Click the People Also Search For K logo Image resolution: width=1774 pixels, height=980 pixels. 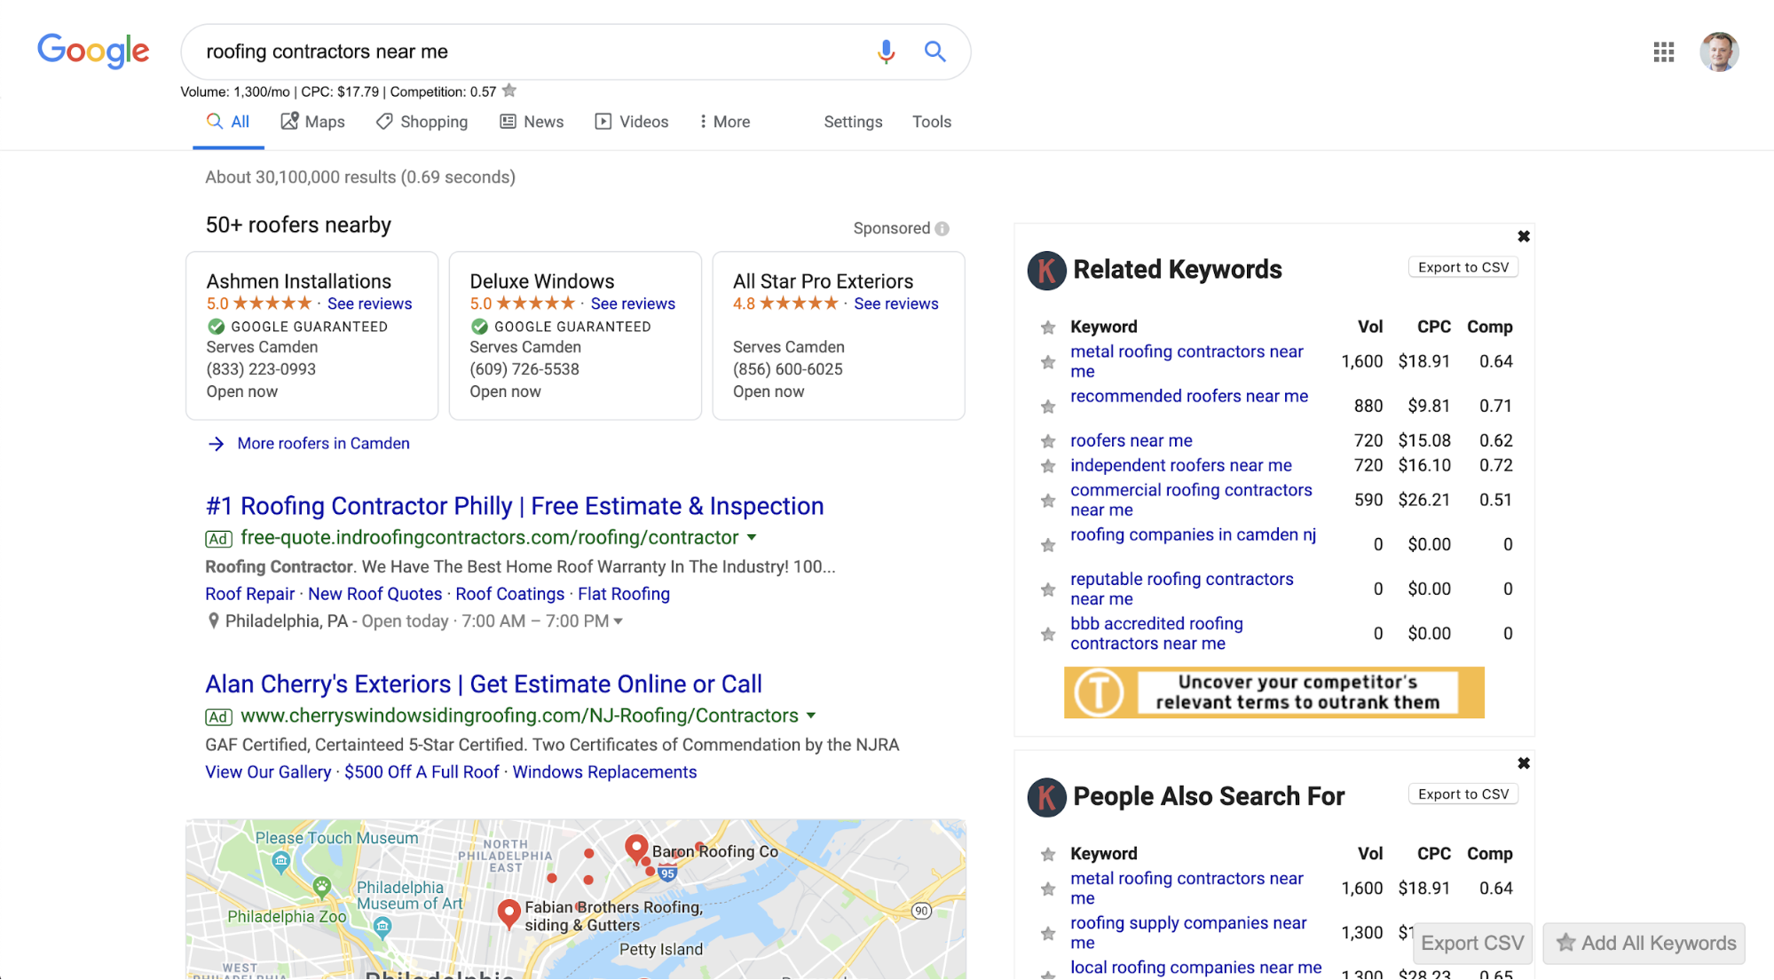1046,797
